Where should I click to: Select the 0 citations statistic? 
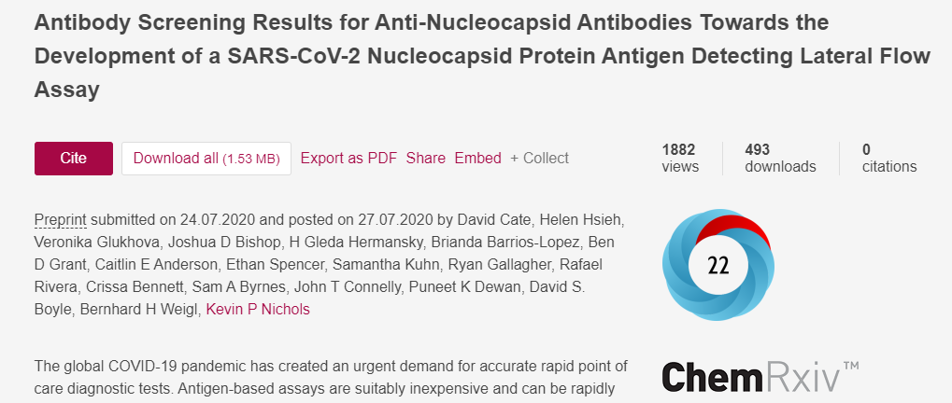click(x=889, y=159)
